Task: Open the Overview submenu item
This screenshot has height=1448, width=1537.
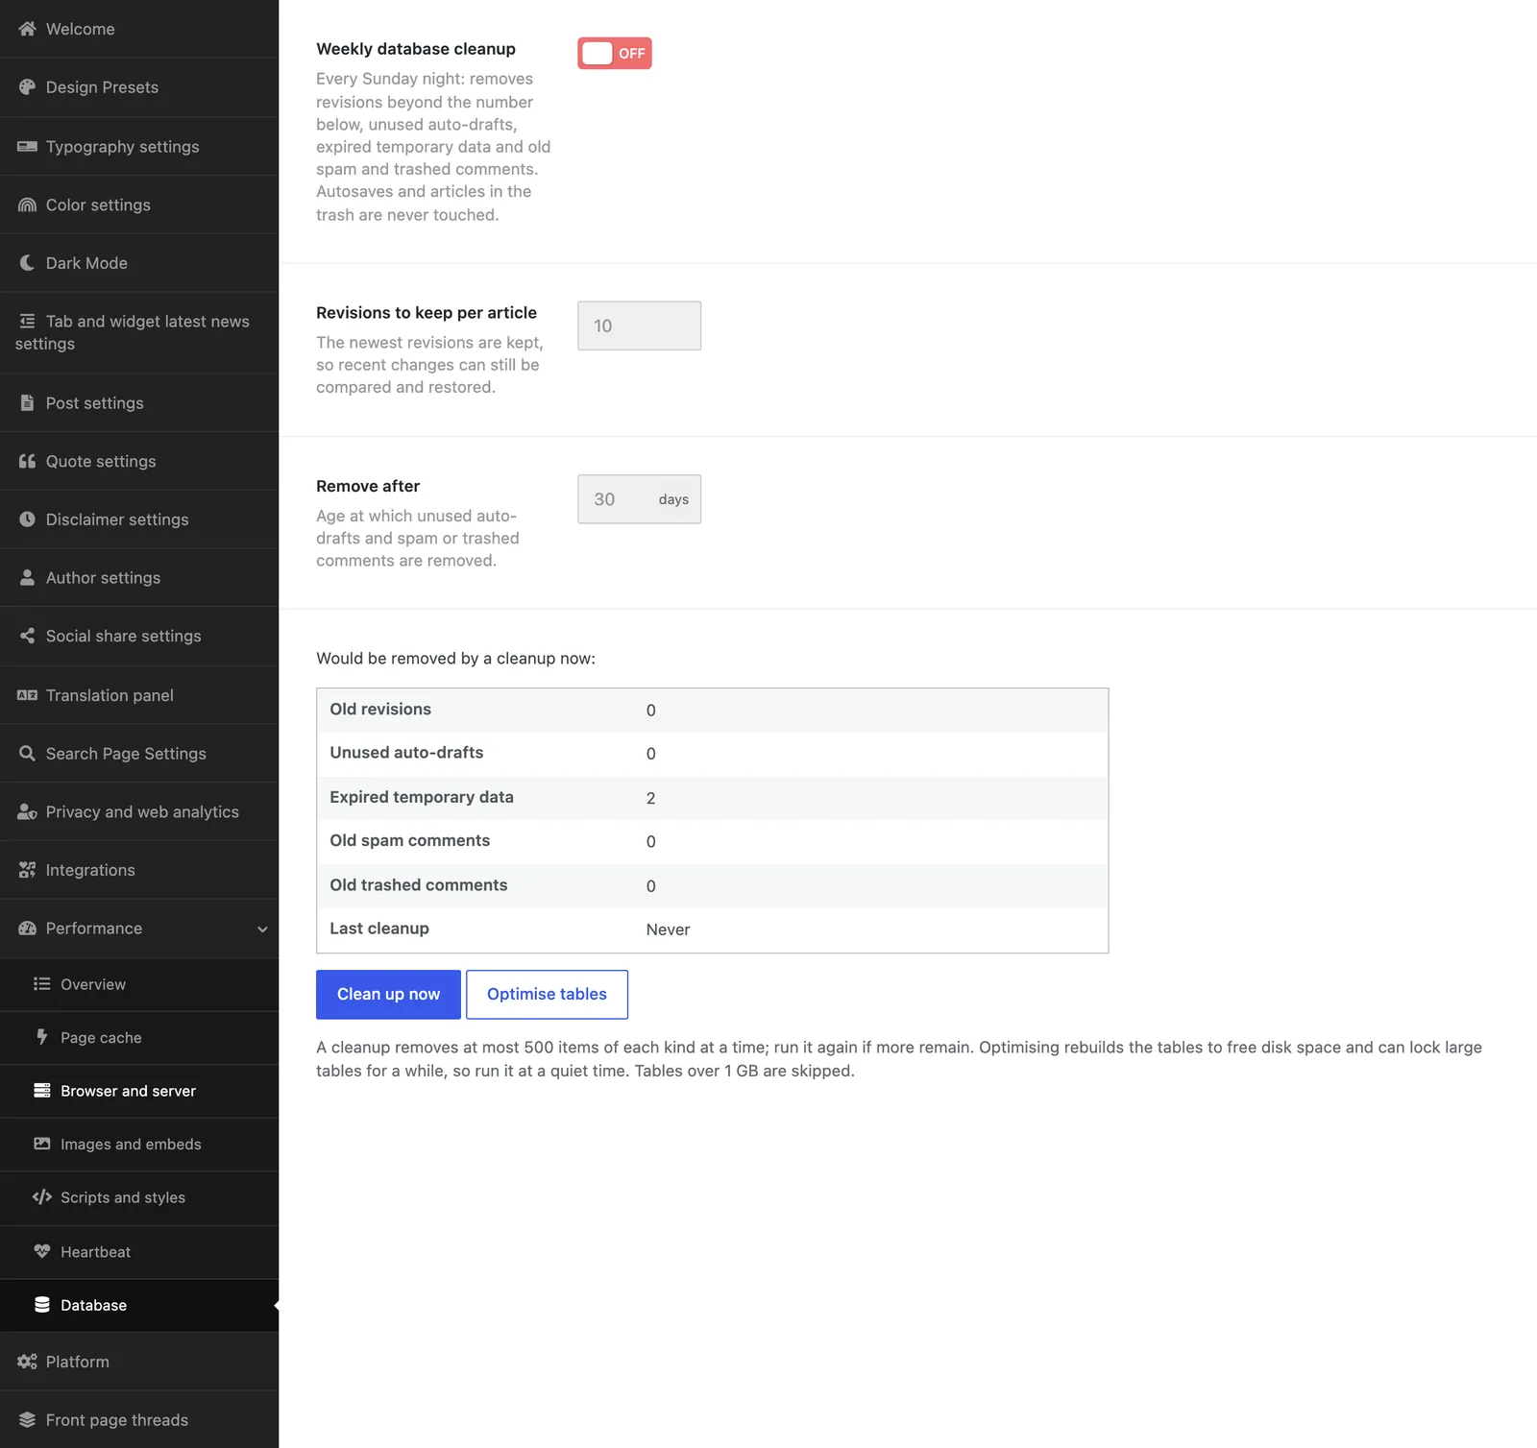Action: point(139,984)
